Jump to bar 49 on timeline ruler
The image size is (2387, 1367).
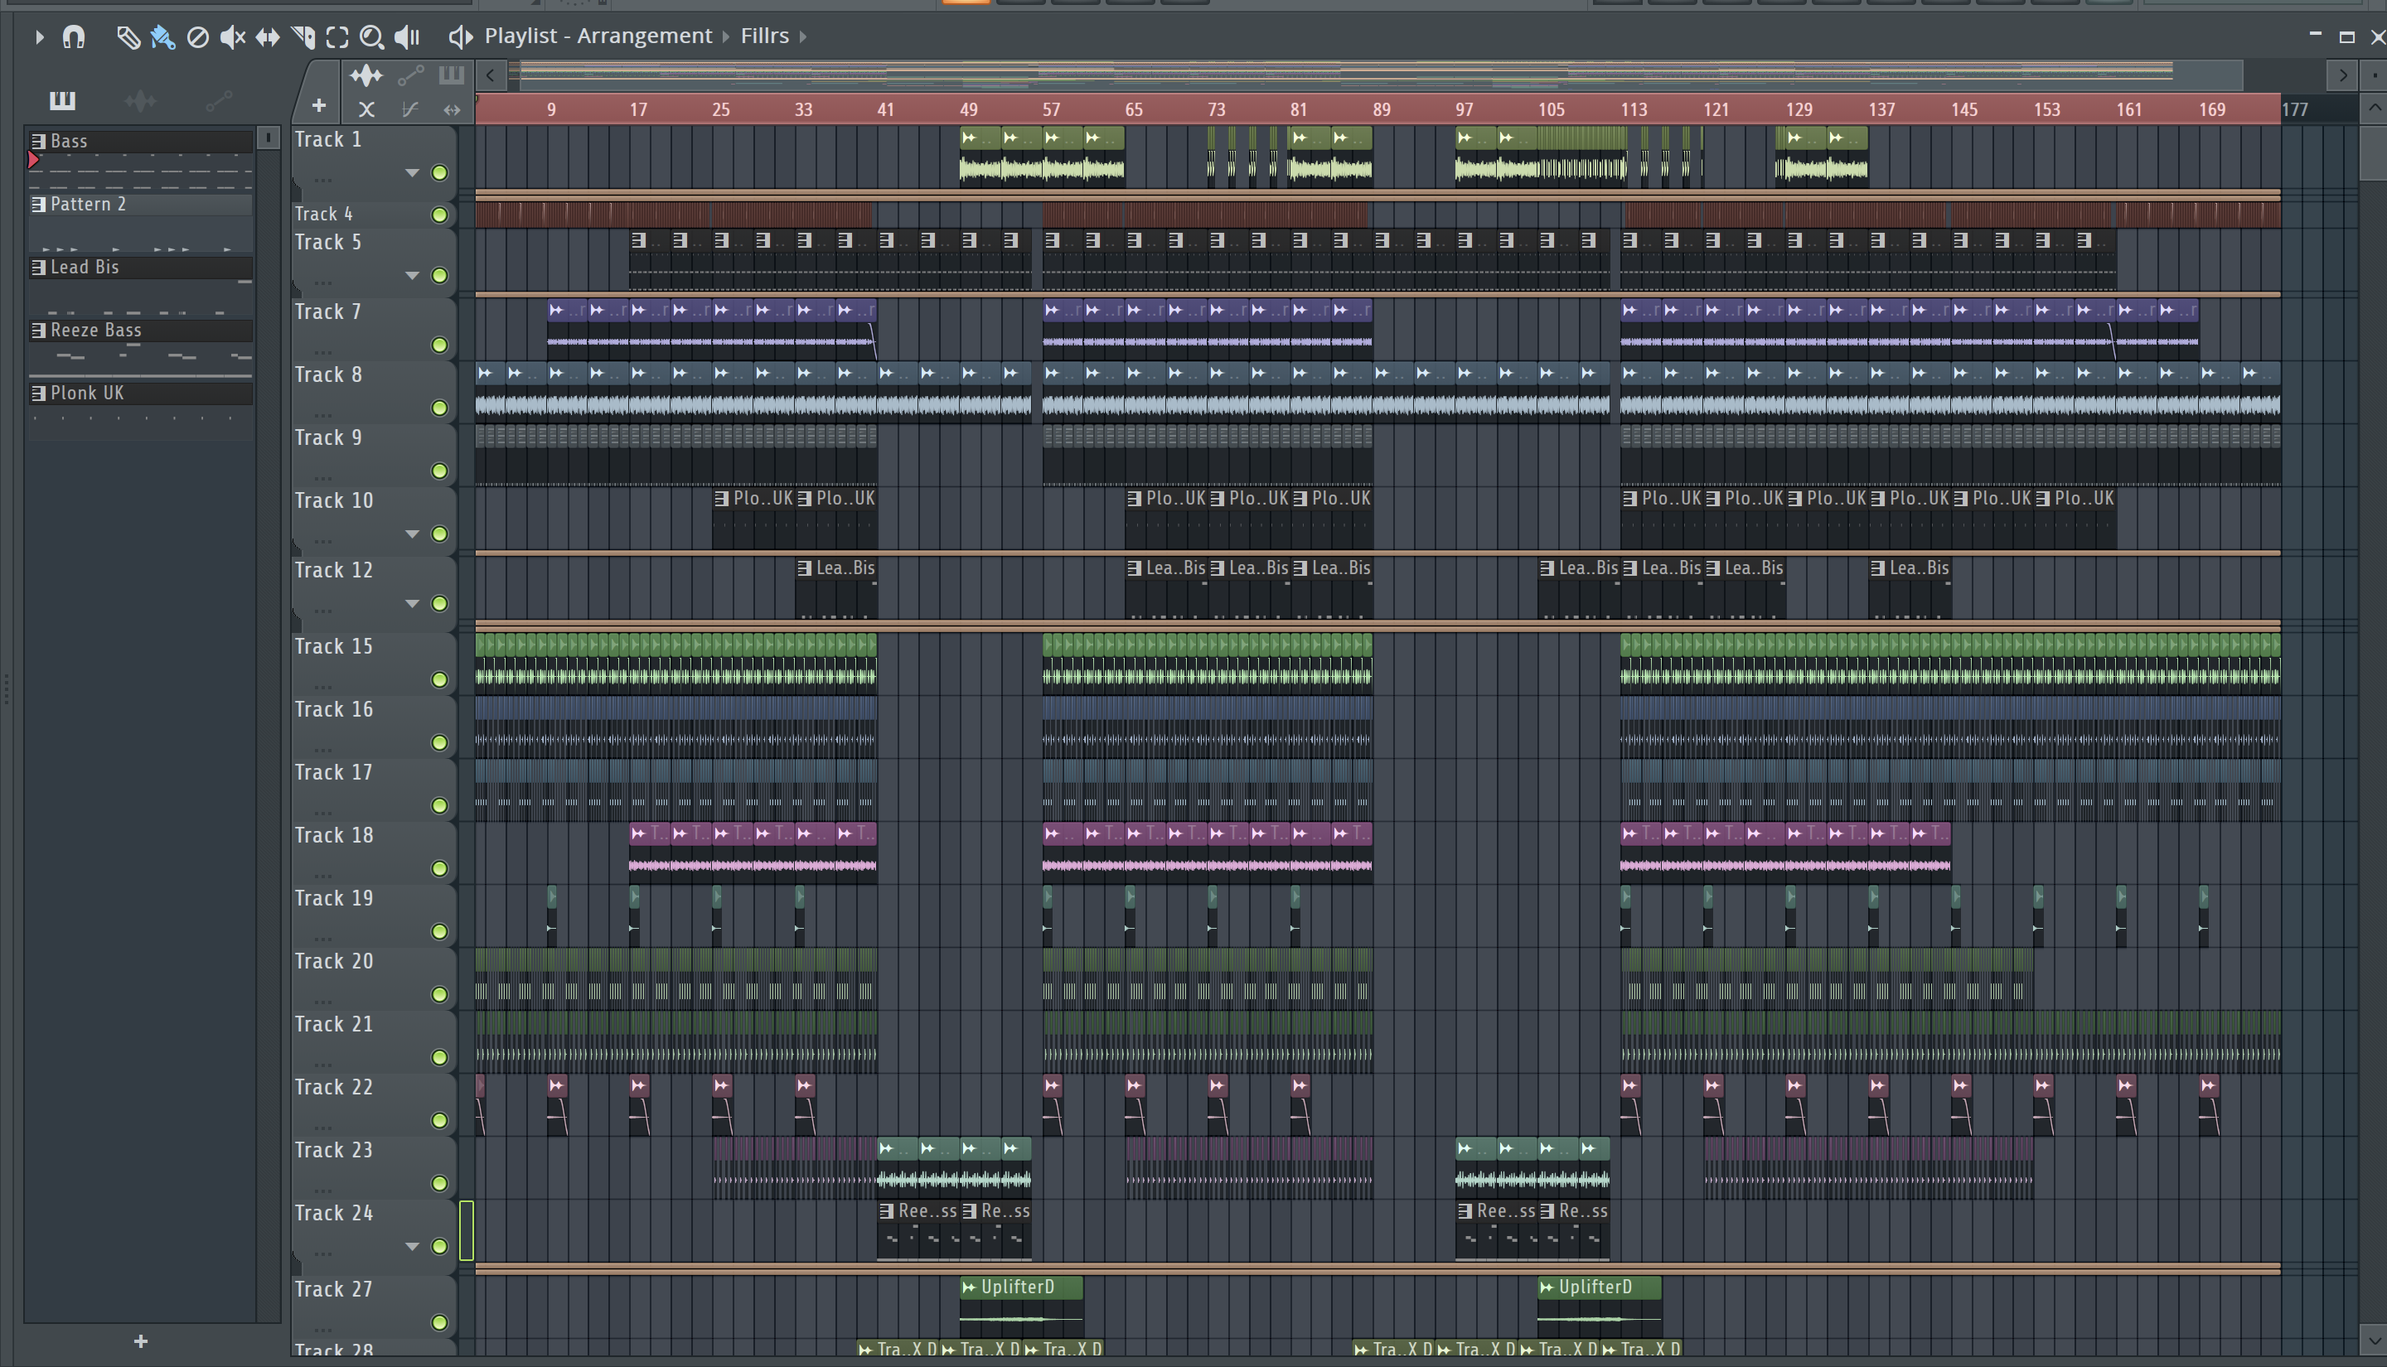(968, 110)
